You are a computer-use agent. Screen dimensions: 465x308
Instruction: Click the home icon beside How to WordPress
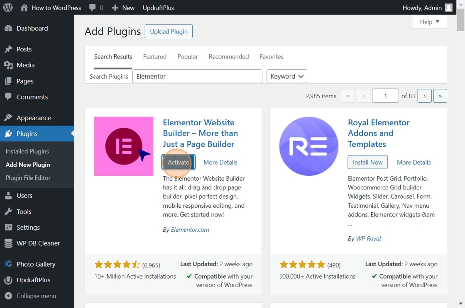pos(24,8)
